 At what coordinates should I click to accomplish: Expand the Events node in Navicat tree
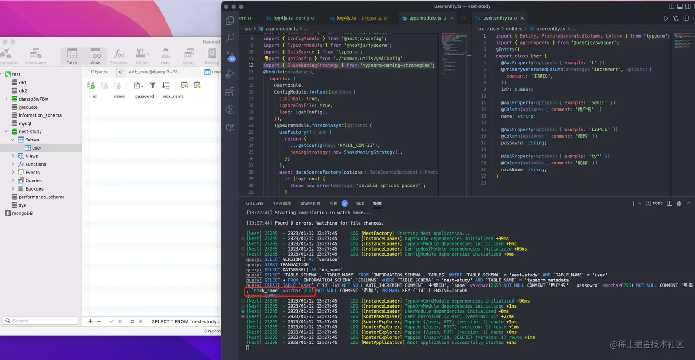click(13, 172)
